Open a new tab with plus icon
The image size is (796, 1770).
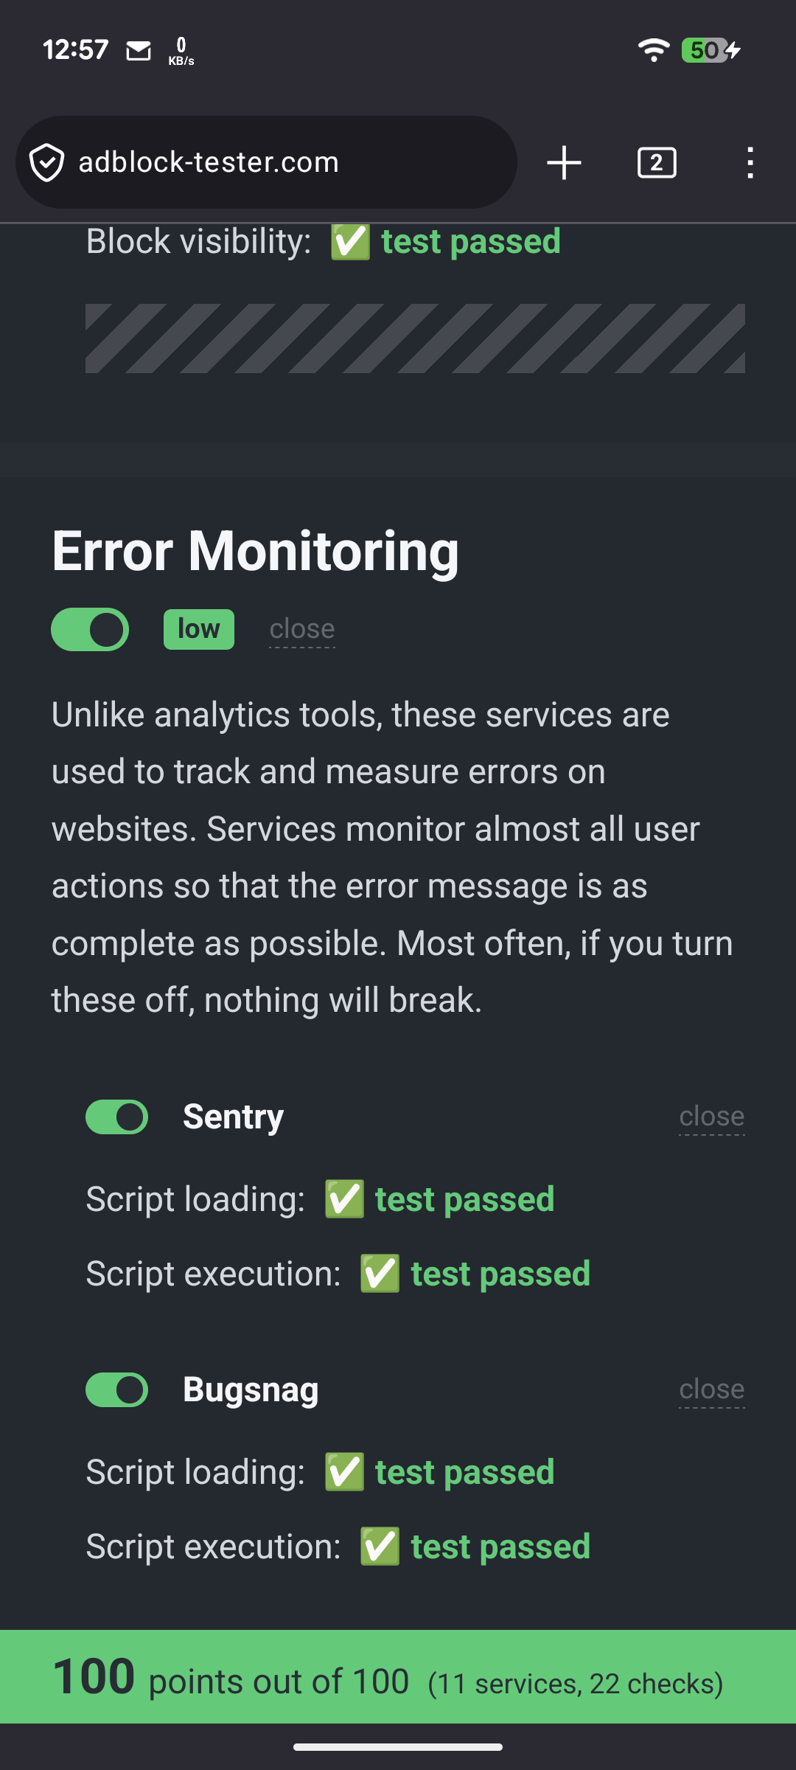click(565, 162)
